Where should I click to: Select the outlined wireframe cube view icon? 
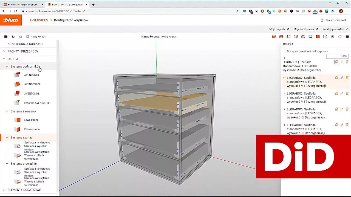tap(325, 36)
